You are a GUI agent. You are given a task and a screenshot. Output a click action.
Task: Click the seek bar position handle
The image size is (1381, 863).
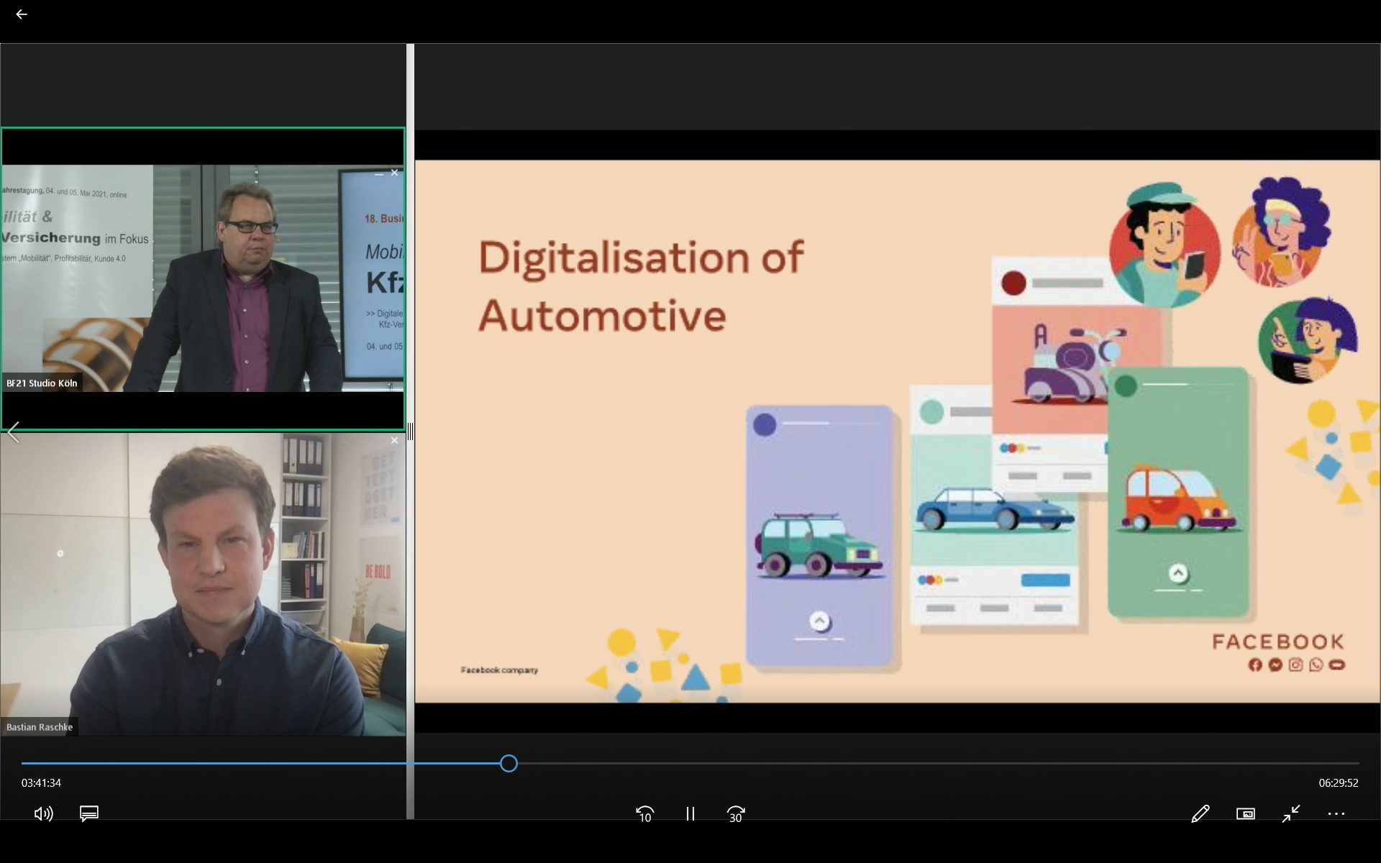coord(509,763)
